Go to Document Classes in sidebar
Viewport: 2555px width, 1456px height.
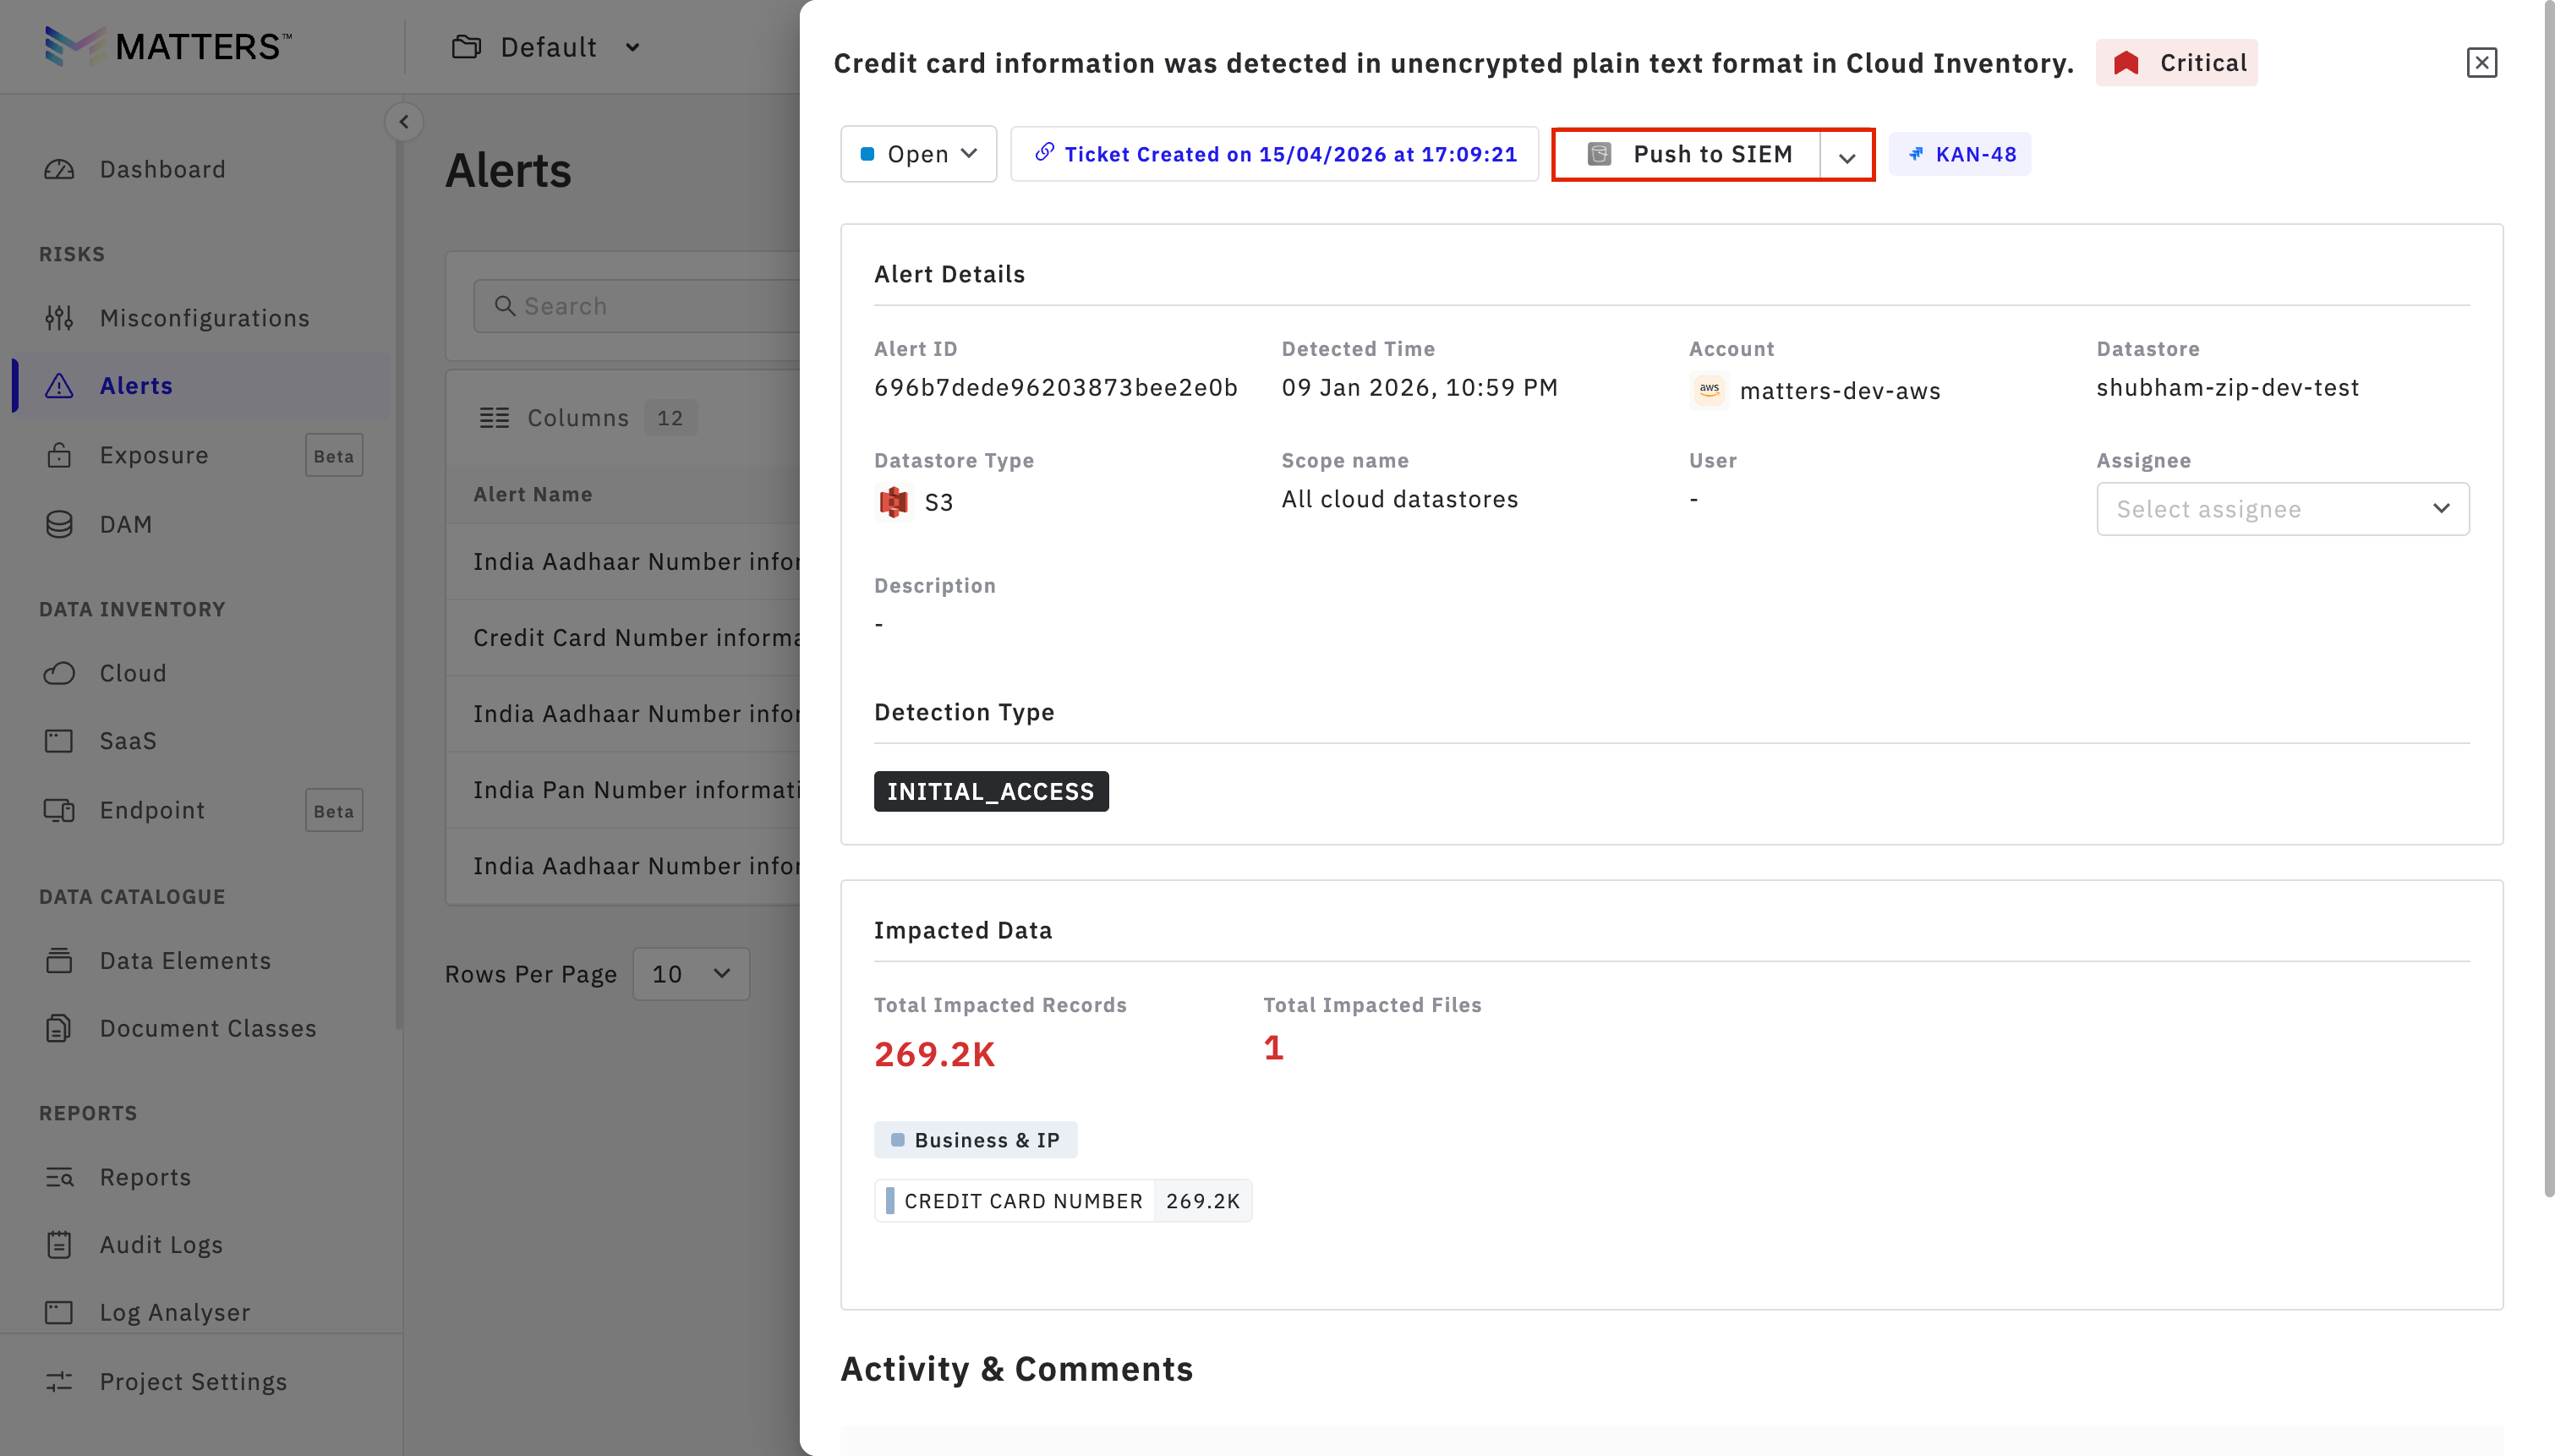207,1028
